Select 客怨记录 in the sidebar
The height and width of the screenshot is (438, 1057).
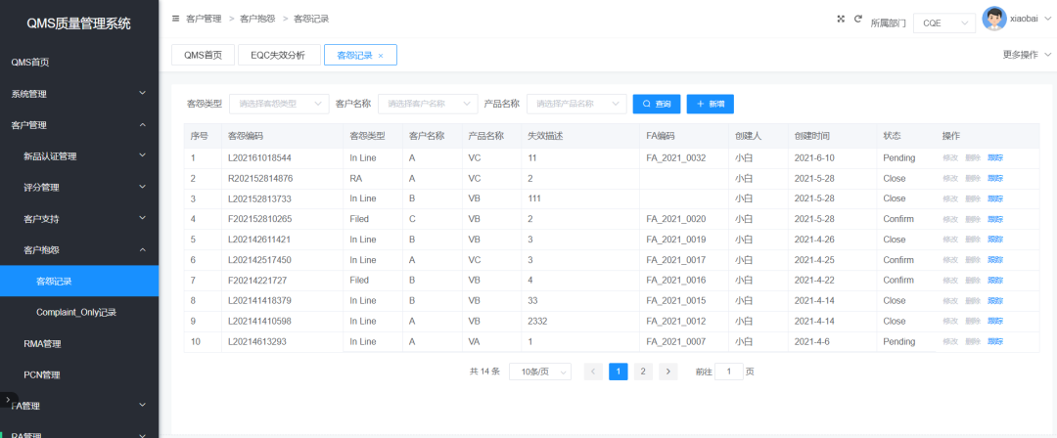coord(79,281)
